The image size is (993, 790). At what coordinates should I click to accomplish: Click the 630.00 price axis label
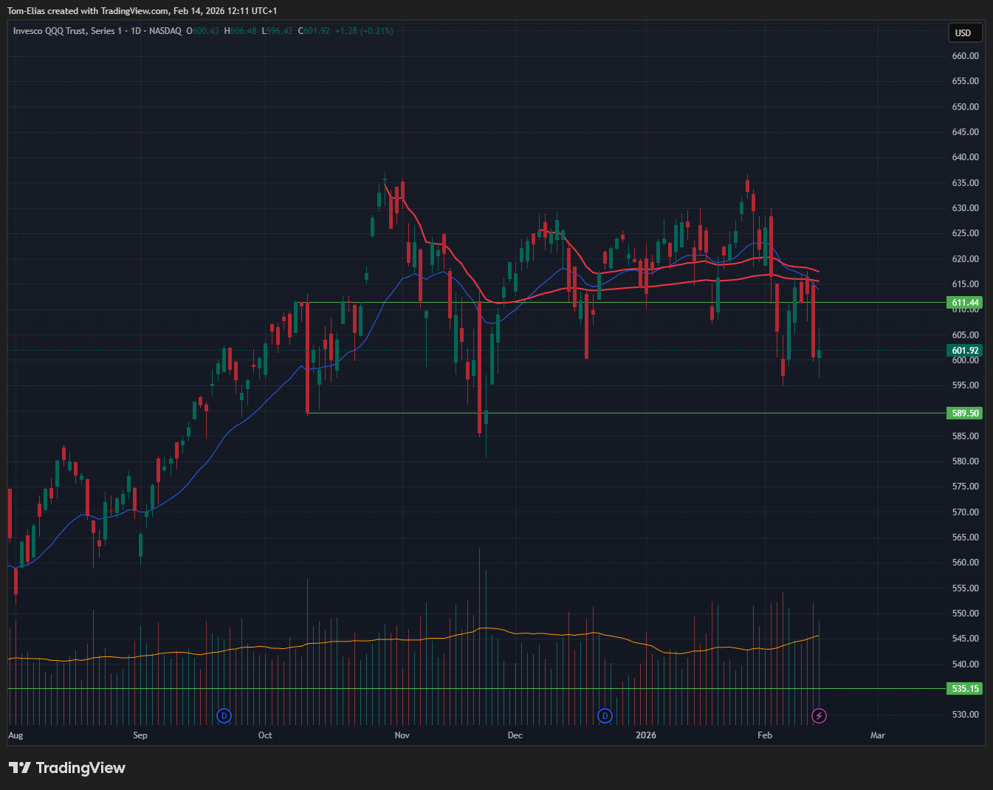pyautogui.click(x=965, y=208)
